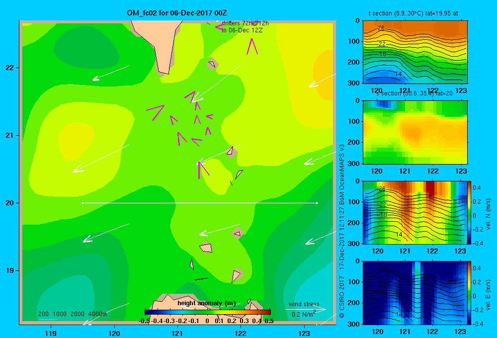Click magenta drifter arrowhead below "to 06-Dec 12Z"
Image resolution: width=497 pixels, height=338 pixels.
(252, 46)
